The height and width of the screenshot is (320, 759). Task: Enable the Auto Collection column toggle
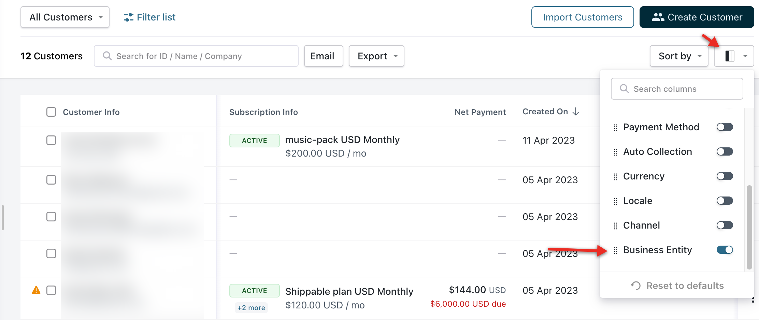(x=725, y=151)
